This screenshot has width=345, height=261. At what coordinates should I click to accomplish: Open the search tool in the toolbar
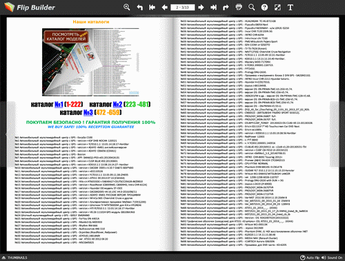click(252, 8)
